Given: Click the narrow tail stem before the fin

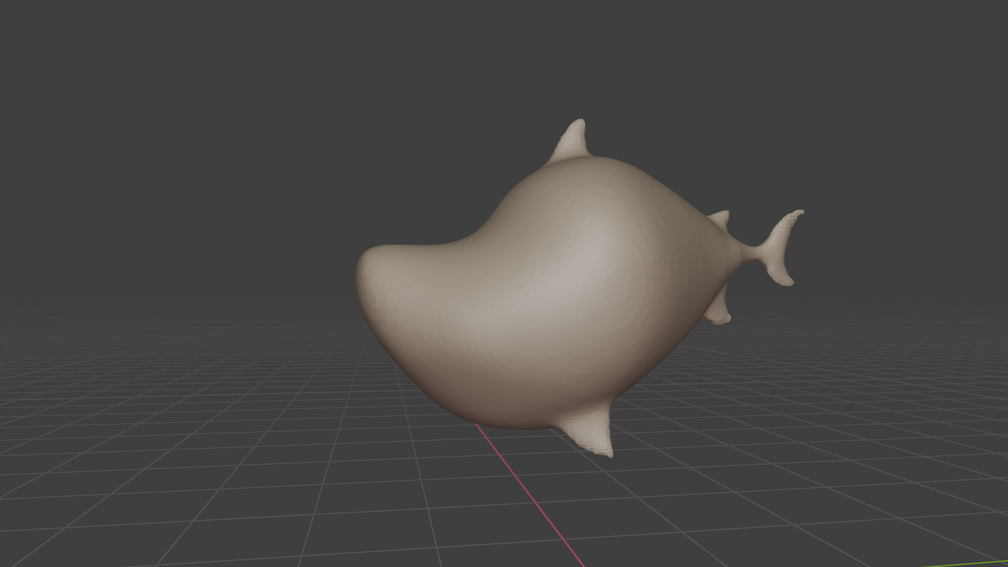Looking at the screenshot, I should 752,253.
